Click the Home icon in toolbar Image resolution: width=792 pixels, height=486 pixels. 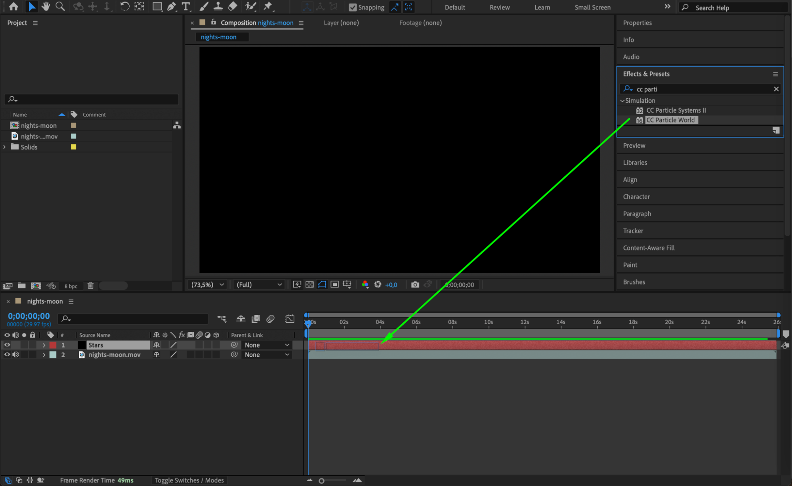[x=13, y=6]
